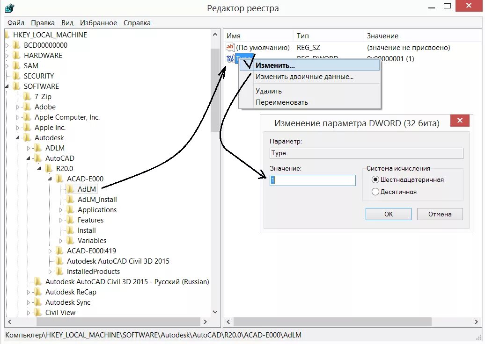Click the Install folder icon
485x344 pixels.
[x=71, y=230]
